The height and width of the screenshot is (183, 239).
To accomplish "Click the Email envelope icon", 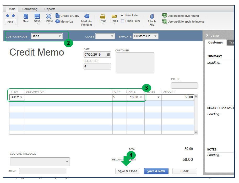I will [x=114, y=16].
